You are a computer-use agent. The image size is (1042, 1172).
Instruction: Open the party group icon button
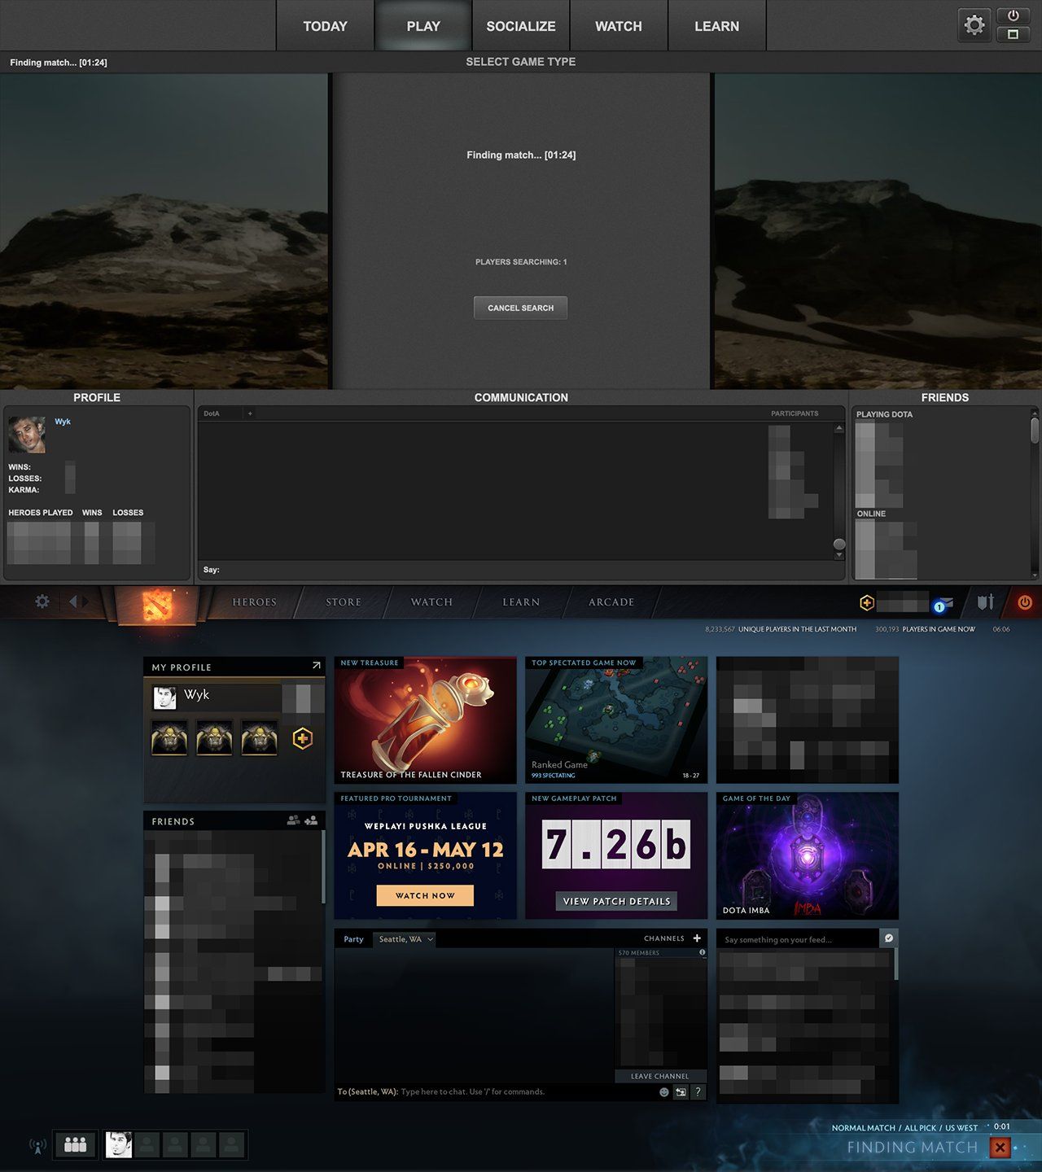76,1145
